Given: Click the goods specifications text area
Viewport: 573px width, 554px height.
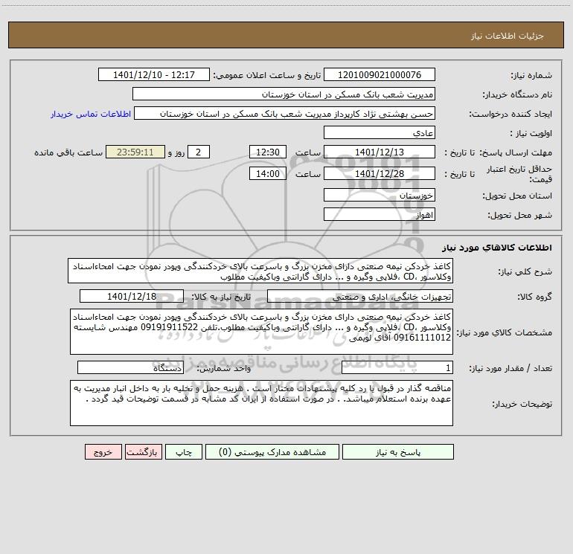Looking at the screenshot, I should [261, 332].
